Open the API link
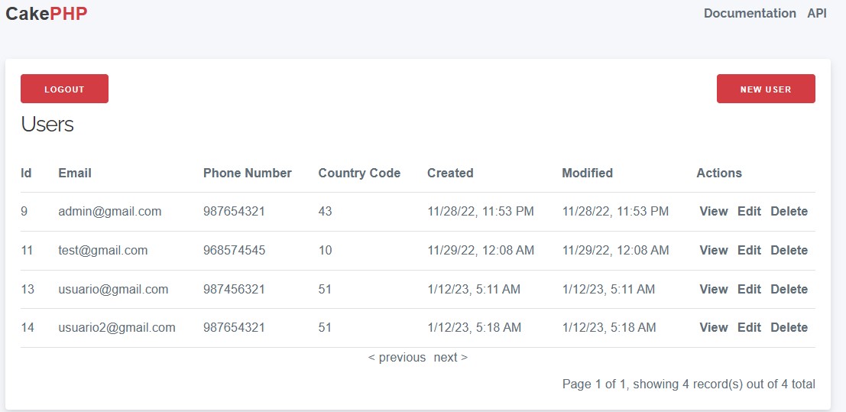The height and width of the screenshot is (412, 846). coord(816,14)
